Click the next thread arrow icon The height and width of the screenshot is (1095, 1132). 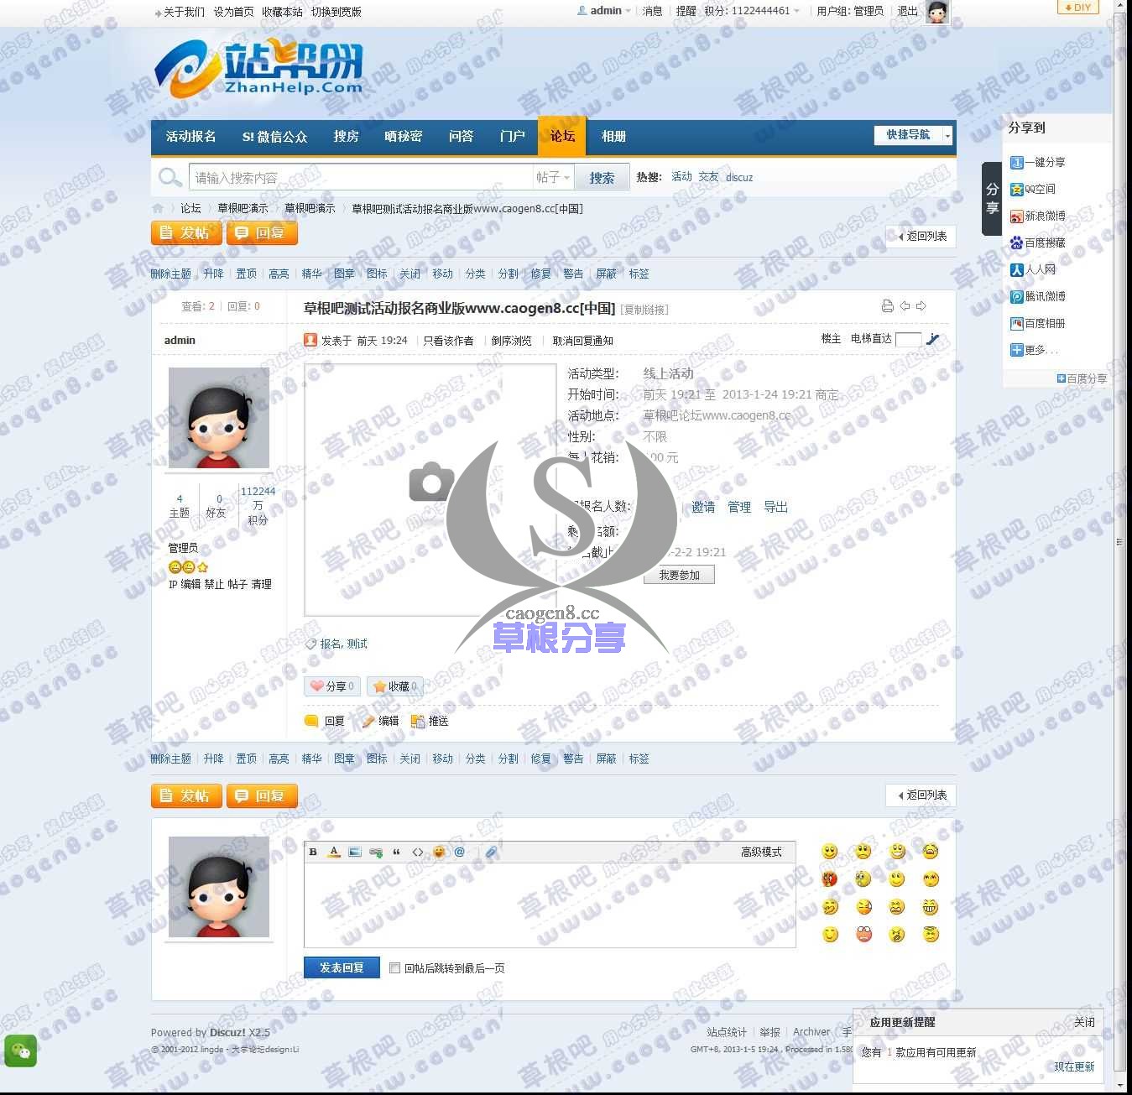coord(921,306)
